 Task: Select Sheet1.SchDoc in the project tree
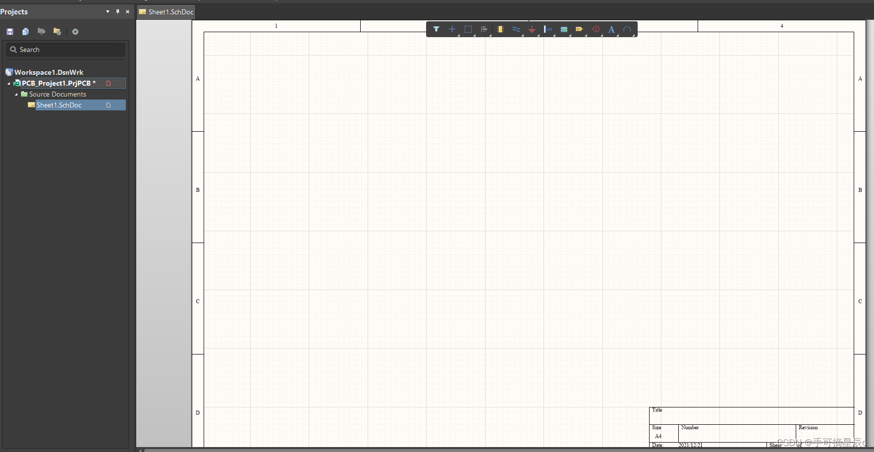[59, 105]
